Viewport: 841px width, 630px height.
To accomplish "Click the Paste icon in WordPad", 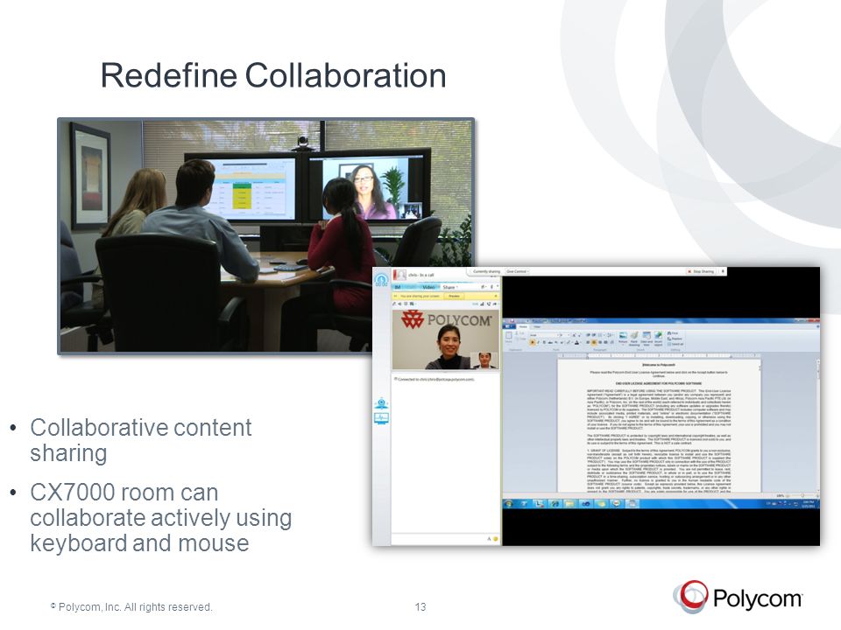I will (x=508, y=337).
